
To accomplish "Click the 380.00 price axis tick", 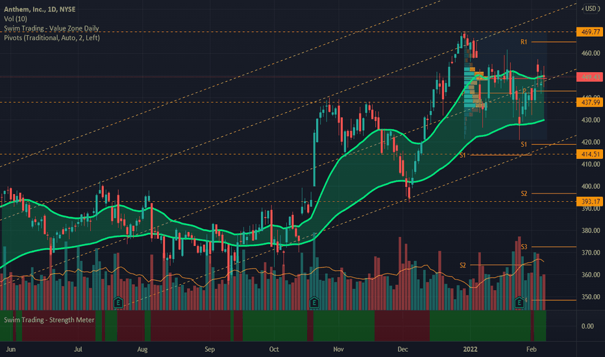I will (x=591, y=231).
